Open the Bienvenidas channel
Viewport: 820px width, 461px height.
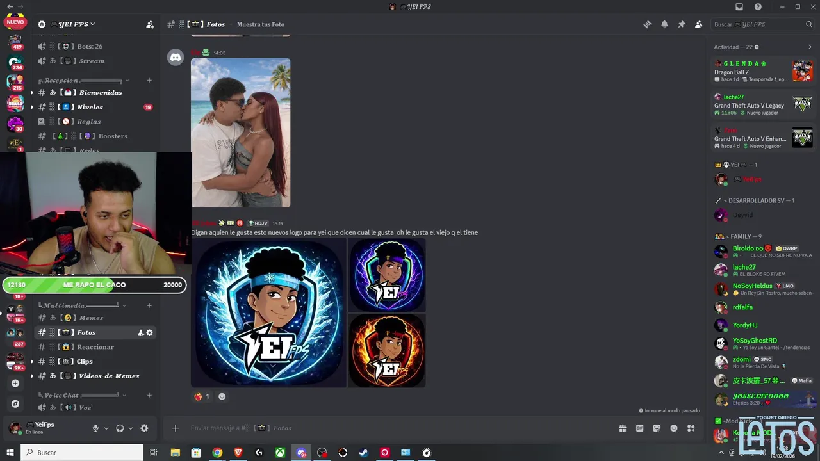pos(96,92)
